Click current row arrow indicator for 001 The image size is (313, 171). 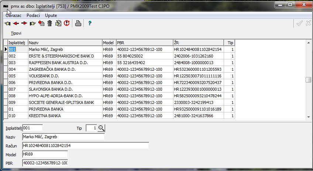[6, 49]
